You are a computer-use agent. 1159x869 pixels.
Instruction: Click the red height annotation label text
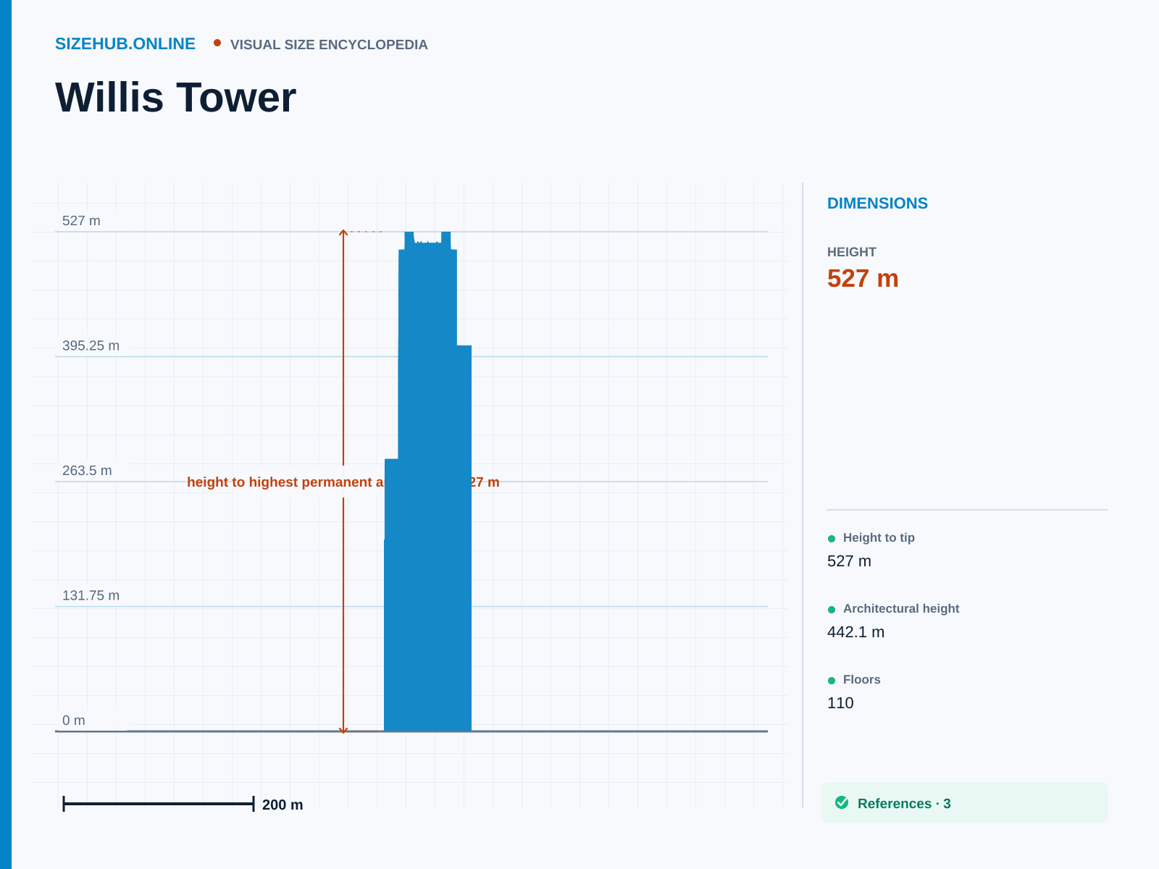tap(343, 482)
